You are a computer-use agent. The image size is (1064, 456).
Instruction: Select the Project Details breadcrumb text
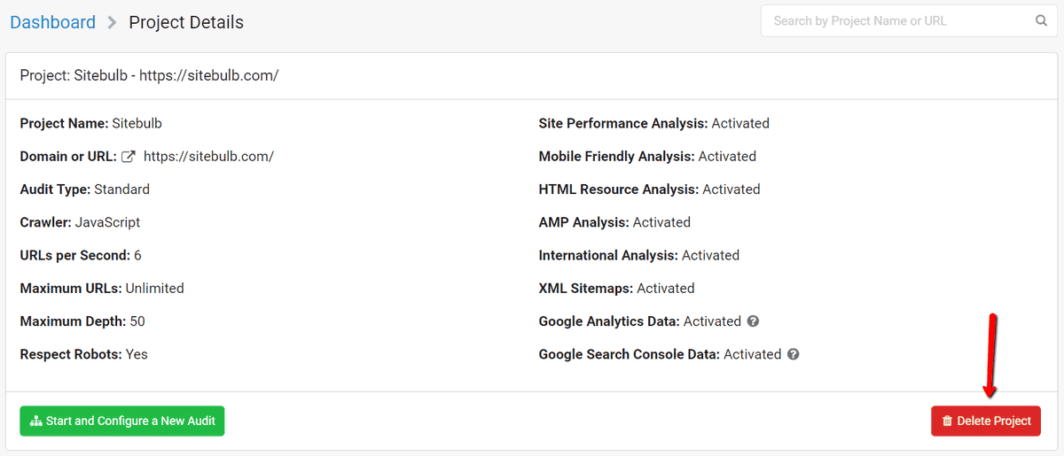(x=186, y=22)
